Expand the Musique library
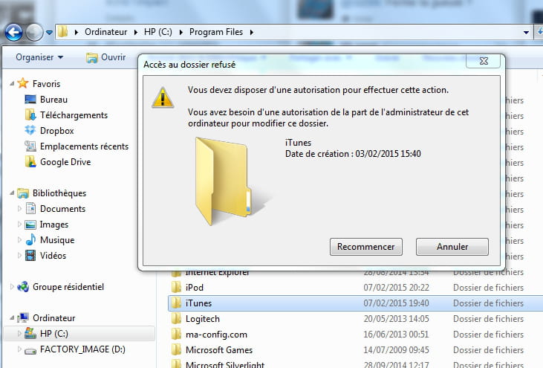Screen dimensions: 543x368 (x=19, y=240)
